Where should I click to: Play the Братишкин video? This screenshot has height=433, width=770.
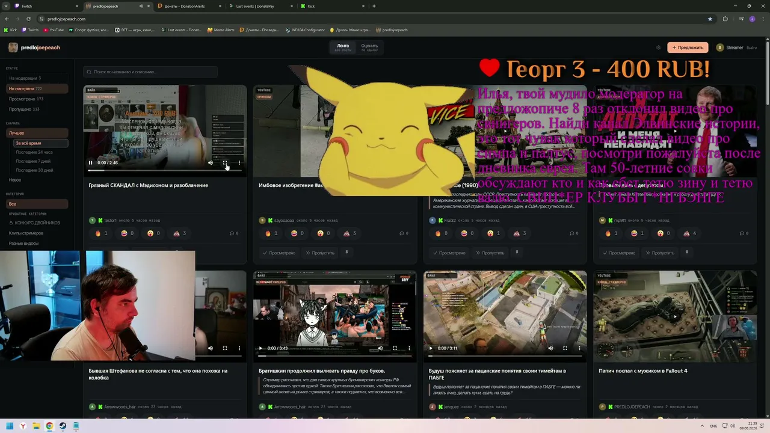[x=260, y=348]
